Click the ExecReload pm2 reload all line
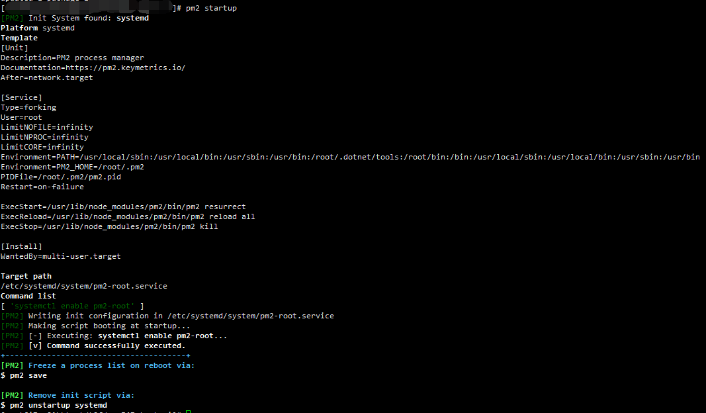The image size is (706, 413). coord(128,216)
